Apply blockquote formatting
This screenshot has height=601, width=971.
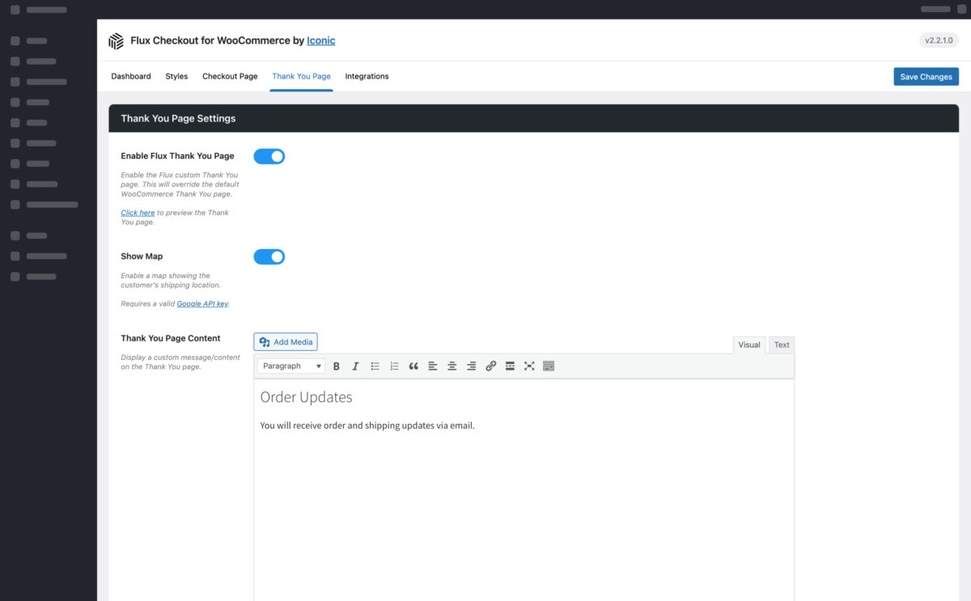[413, 366]
